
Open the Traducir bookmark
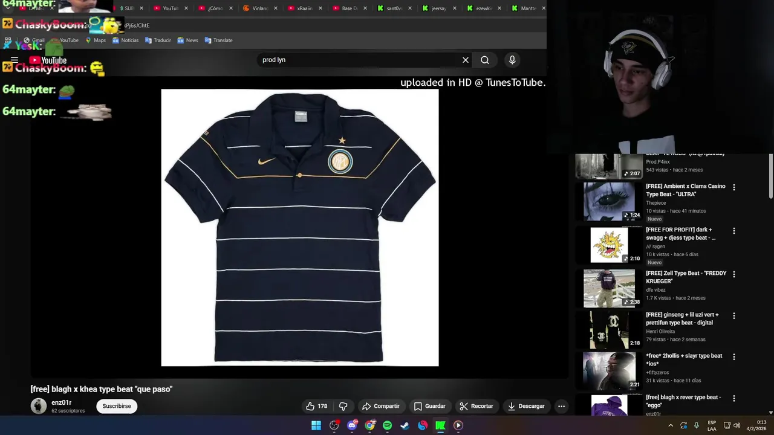pos(158,40)
